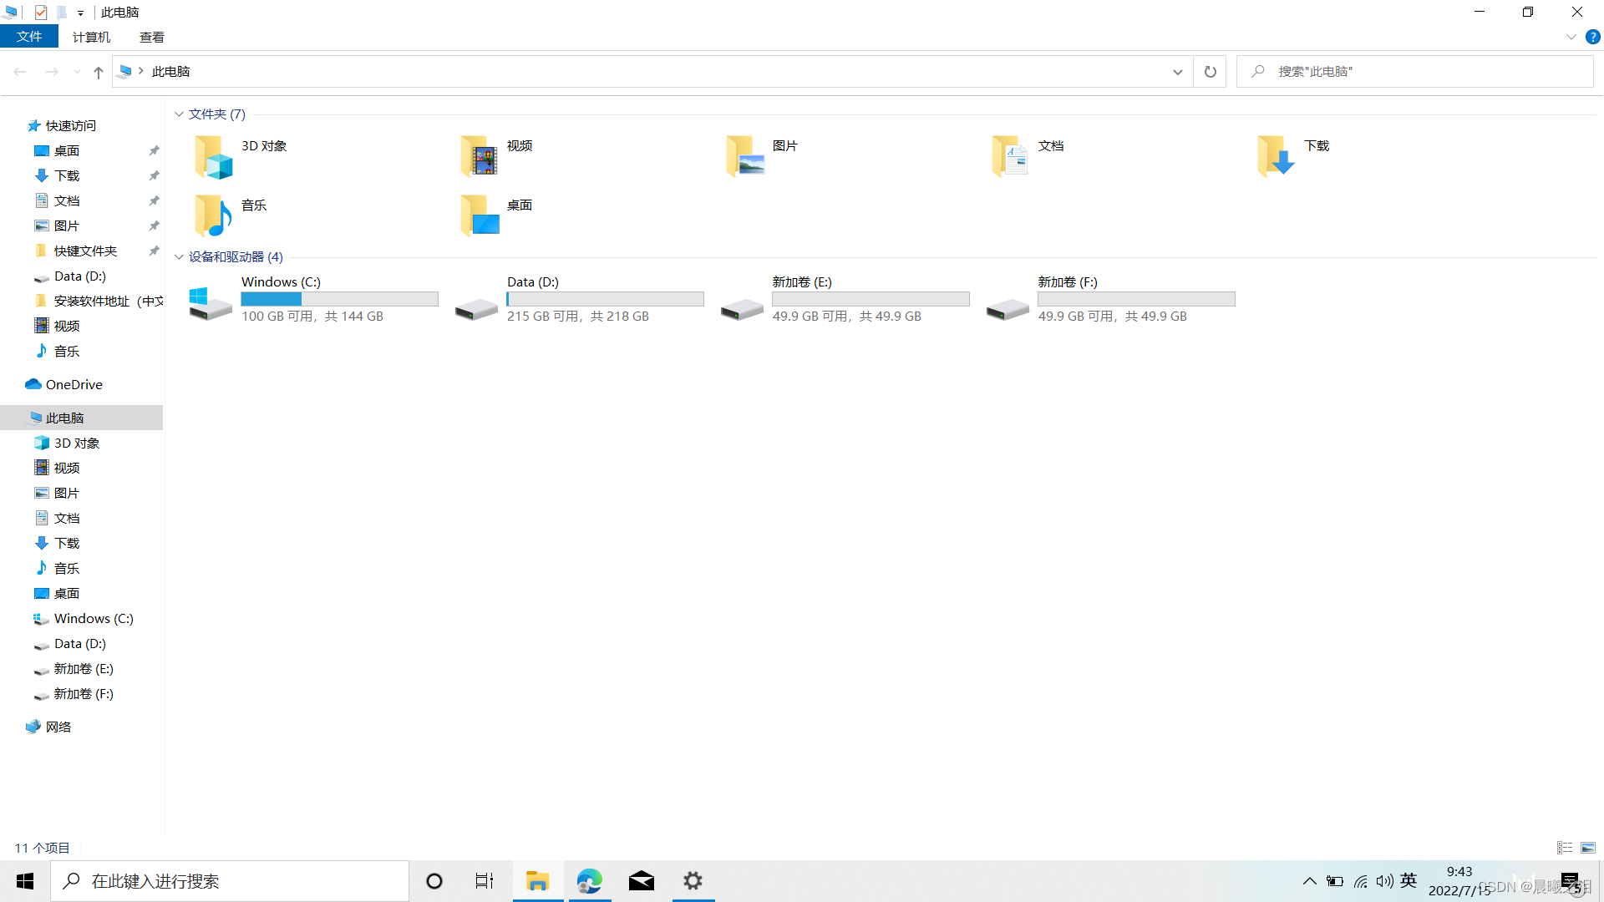Open recent locations dropdown arrow

coord(77,72)
